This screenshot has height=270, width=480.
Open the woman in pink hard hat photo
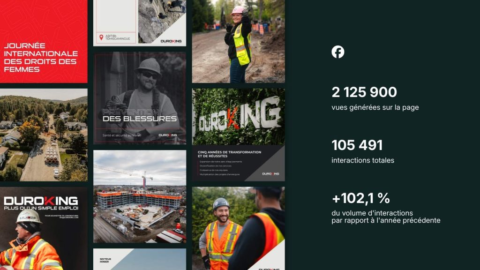click(238, 41)
